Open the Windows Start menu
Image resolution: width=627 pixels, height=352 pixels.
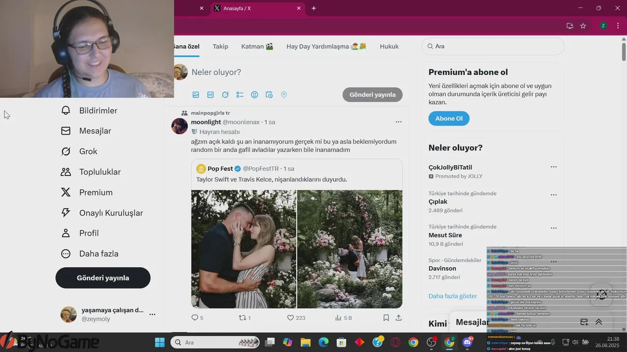click(160, 342)
